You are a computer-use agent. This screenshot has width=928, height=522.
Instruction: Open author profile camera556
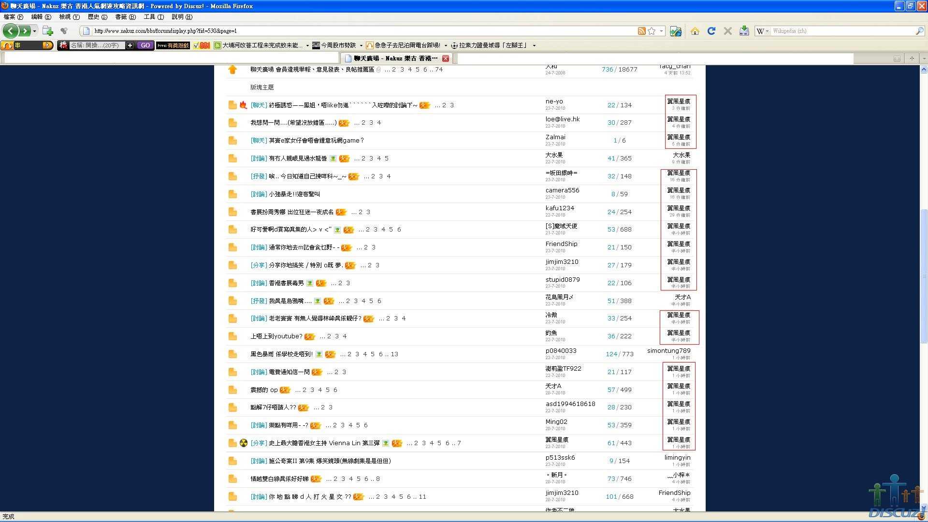point(562,190)
